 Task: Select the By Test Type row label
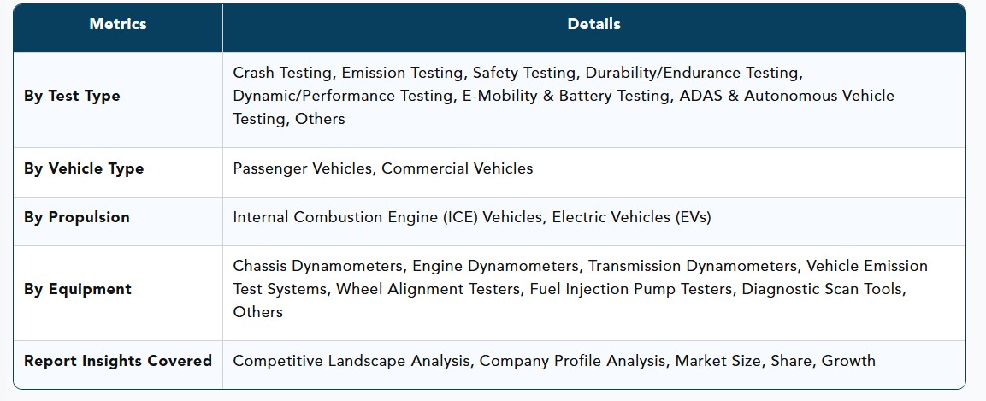pyautogui.click(x=72, y=96)
